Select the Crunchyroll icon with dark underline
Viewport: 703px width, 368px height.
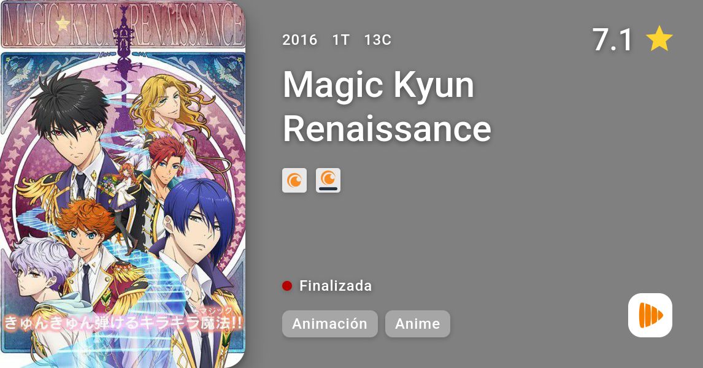(328, 180)
